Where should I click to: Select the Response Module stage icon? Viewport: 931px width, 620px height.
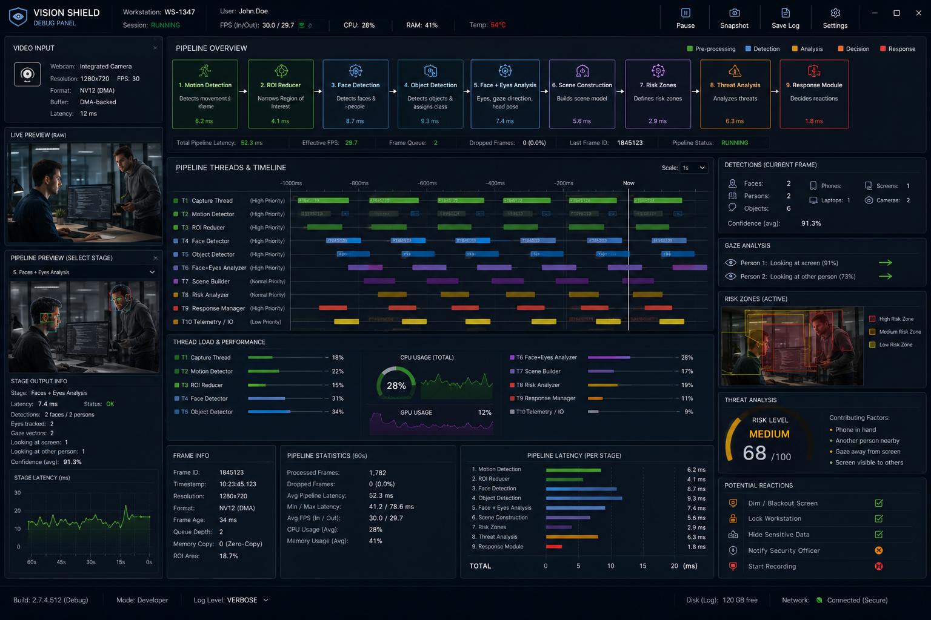pyautogui.click(x=814, y=71)
